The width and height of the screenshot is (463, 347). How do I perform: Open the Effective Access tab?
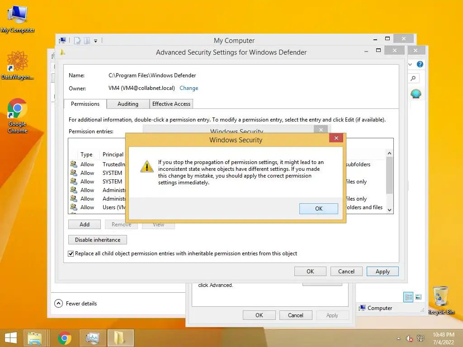tap(171, 104)
